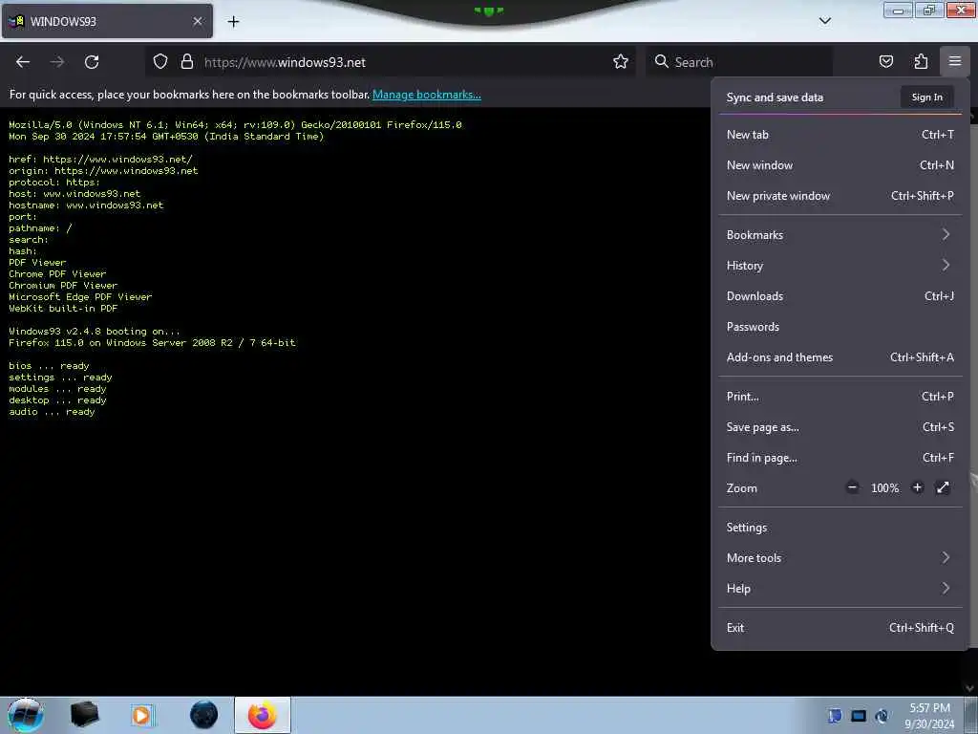
Task: Click the 'bios ... ready' line
Action: [49, 366]
